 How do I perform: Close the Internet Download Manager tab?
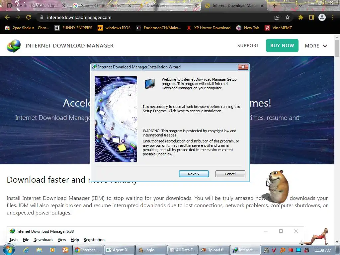(262, 6)
